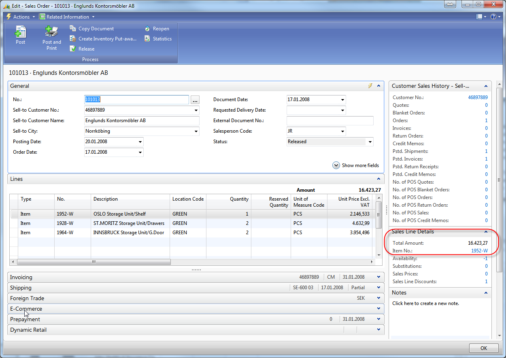Open the customize layout icon menu
This screenshot has width=506, height=358.
481,17
